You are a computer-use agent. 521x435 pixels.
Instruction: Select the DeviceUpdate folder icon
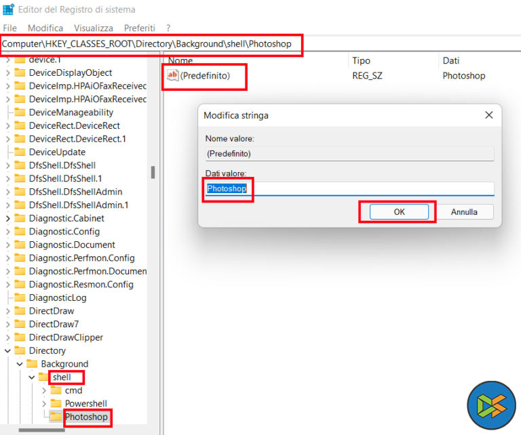click(20, 152)
